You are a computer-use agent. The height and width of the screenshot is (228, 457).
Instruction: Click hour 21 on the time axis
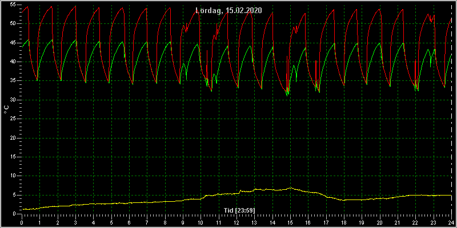coord(398,223)
